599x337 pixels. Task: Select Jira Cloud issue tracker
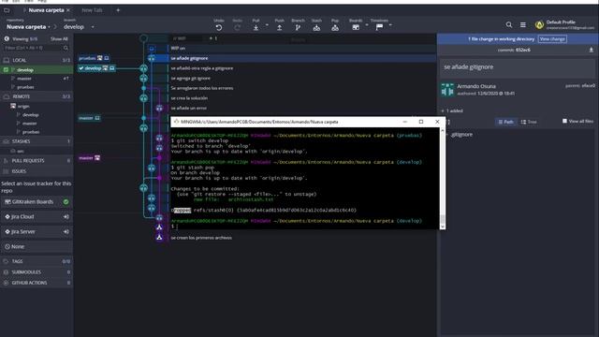tap(37, 216)
